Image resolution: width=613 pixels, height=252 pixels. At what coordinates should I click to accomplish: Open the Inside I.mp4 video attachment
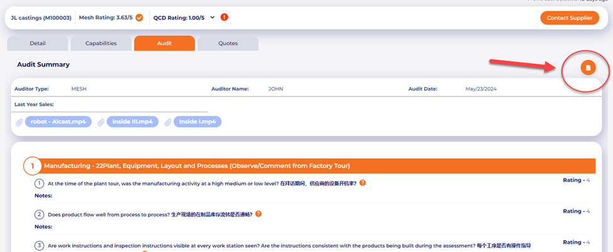pyautogui.click(x=197, y=122)
